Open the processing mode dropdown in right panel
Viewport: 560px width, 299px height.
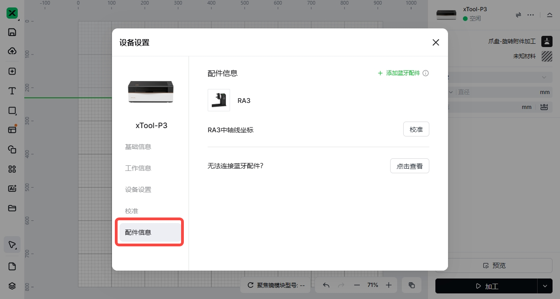544,77
